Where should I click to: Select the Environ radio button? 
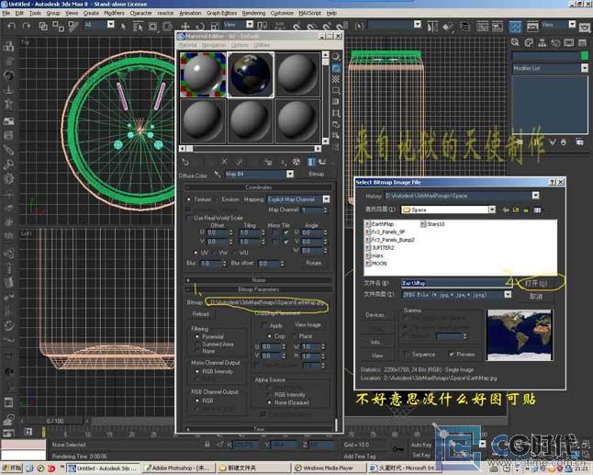point(217,199)
